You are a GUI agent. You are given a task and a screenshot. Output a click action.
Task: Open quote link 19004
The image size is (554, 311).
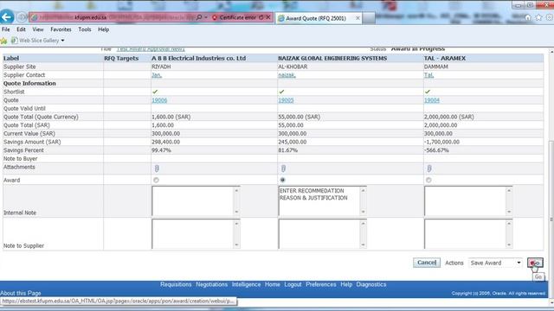pyautogui.click(x=432, y=100)
